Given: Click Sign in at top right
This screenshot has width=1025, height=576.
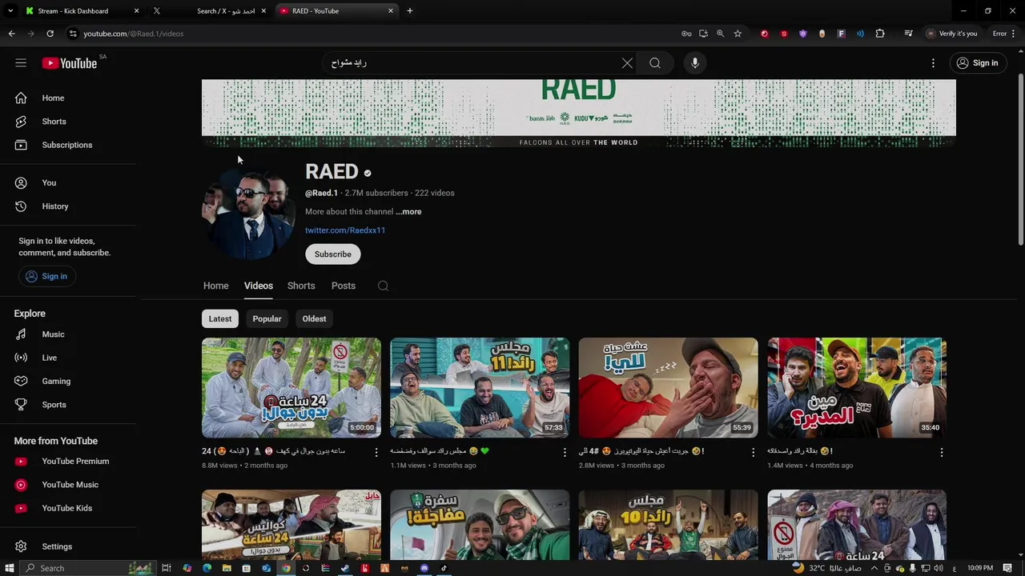Looking at the screenshot, I should point(978,63).
